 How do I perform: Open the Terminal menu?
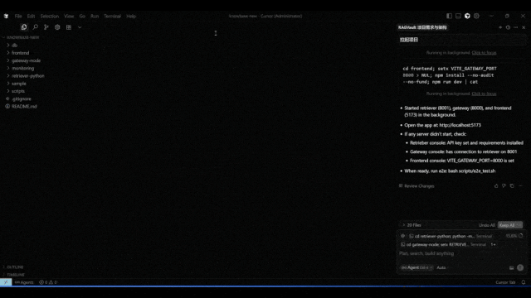click(112, 16)
